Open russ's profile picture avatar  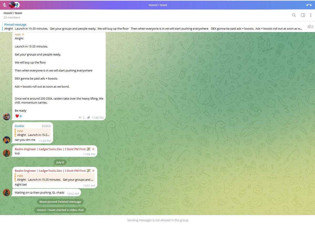(x=7, y=117)
